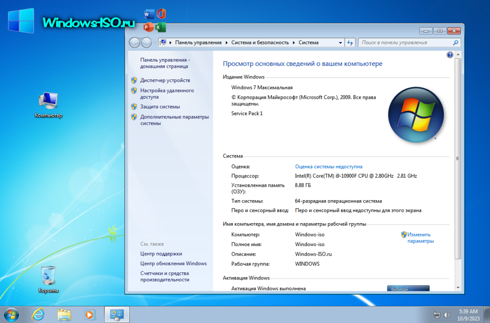Open the Start menu orb
490x323 pixels.
pyautogui.click(x=11, y=314)
